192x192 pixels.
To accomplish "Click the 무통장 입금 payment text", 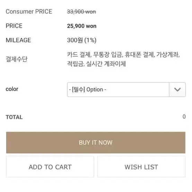I will (107, 54).
